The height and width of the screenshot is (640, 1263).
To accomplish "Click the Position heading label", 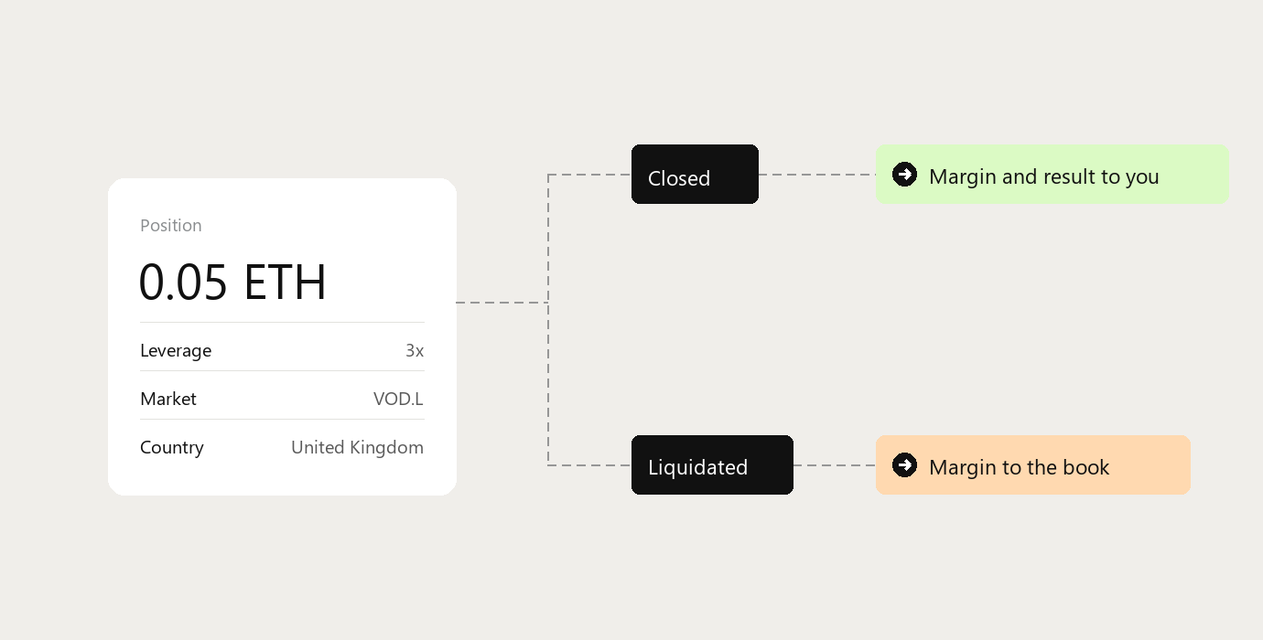I will 171,226.
